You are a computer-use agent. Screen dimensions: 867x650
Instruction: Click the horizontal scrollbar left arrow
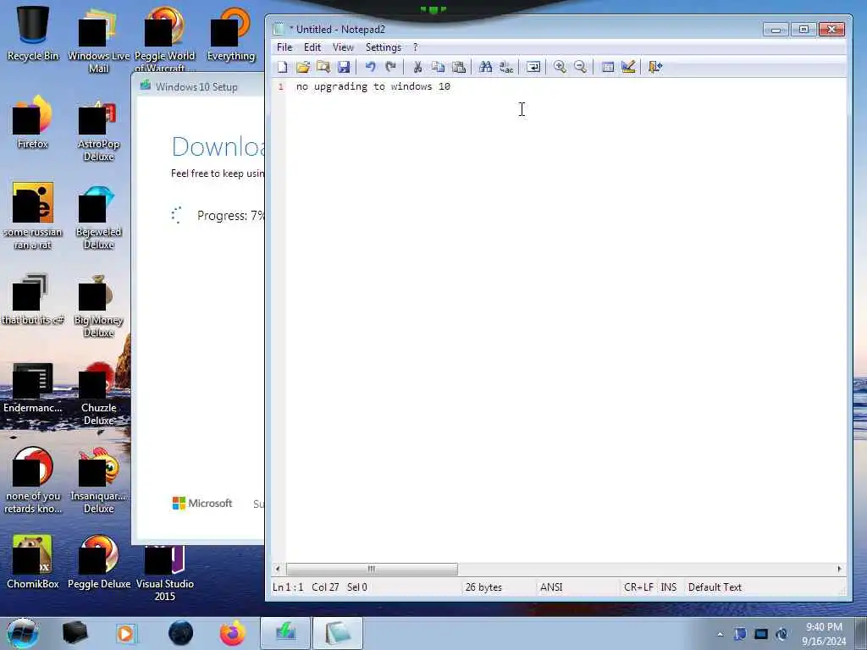[278, 569]
